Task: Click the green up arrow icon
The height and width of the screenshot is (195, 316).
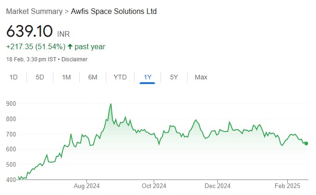Action: 70,46
